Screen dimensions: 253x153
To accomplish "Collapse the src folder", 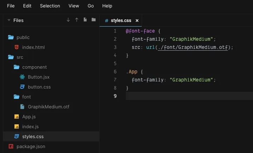I will pos(11,57).
